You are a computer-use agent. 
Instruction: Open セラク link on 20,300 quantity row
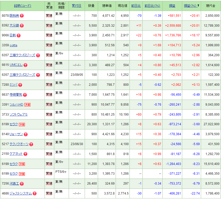point(14,124)
